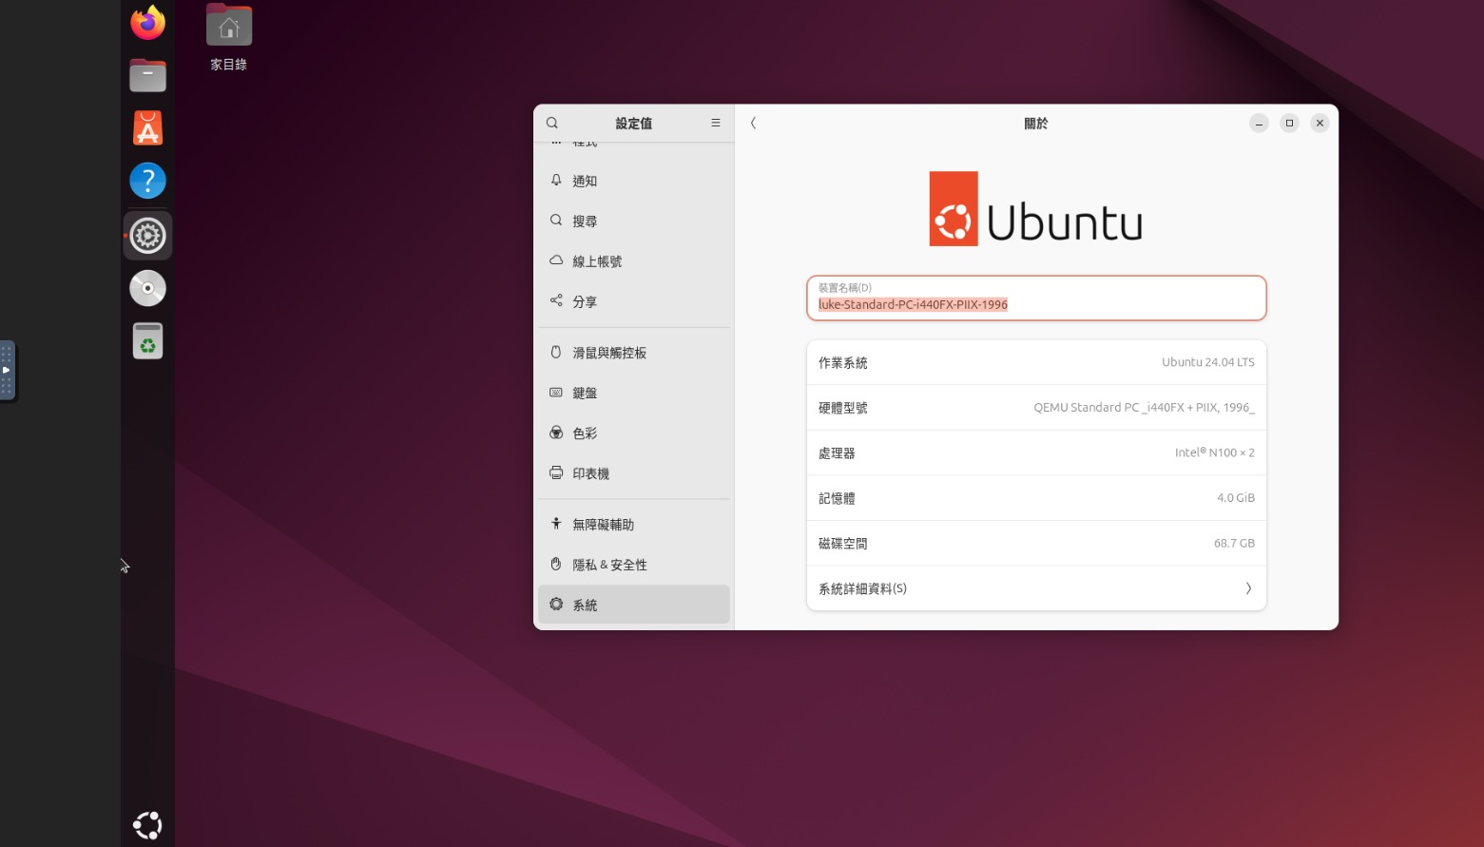Click the bell icon beside 通知
Screen dimensions: 1484x847
(x=556, y=180)
